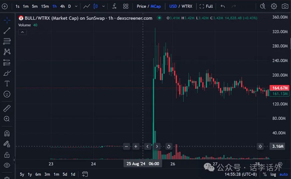Open the quick search tool
This screenshot has width=291, height=179.
(263, 6)
